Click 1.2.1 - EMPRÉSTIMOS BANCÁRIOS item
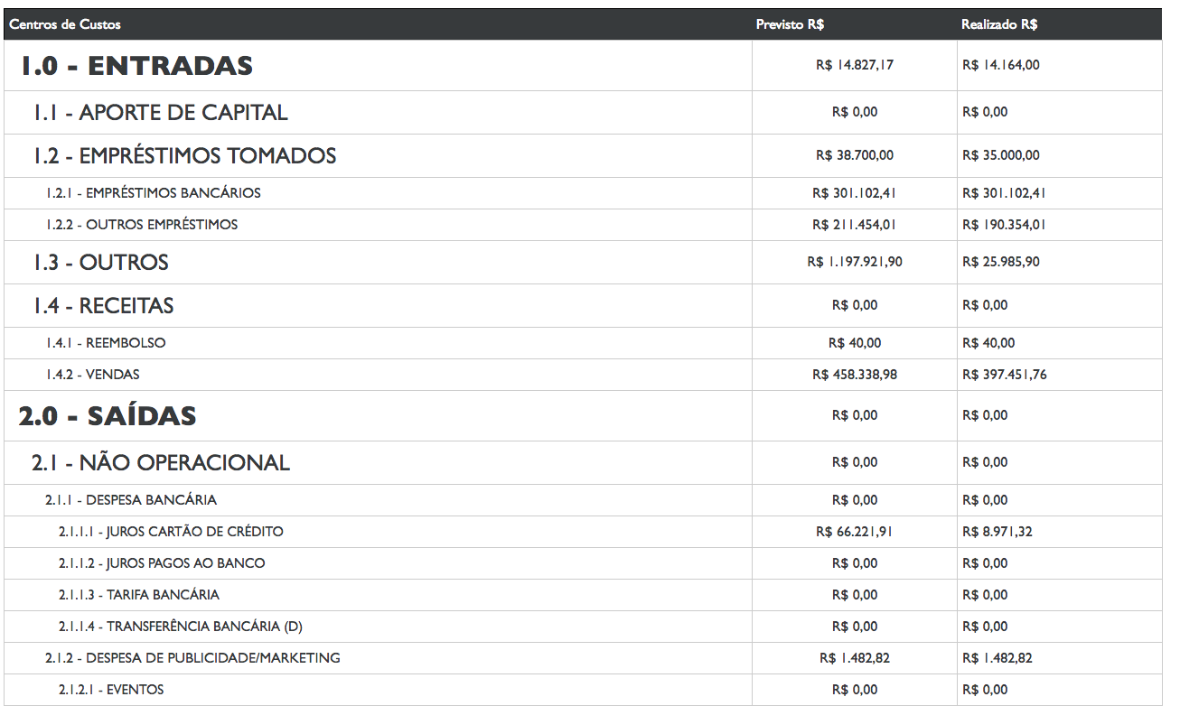The height and width of the screenshot is (706, 1180). click(154, 193)
